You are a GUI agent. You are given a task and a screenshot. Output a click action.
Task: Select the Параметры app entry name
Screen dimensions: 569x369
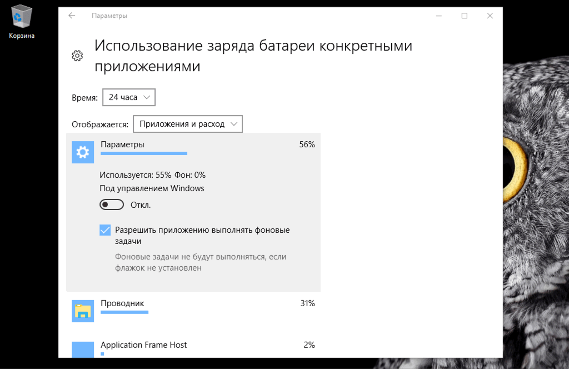[x=122, y=144]
